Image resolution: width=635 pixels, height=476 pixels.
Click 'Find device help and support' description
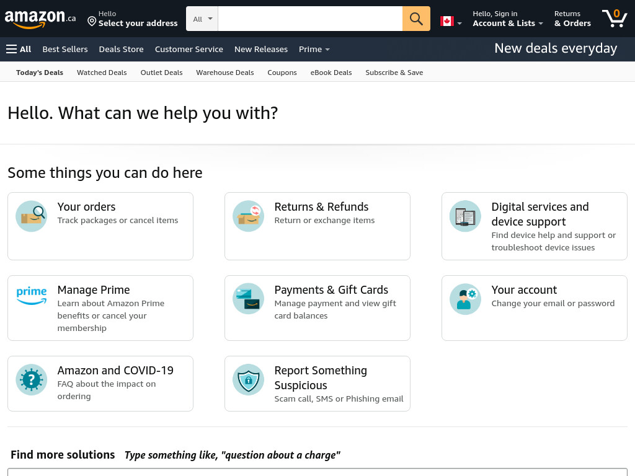coord(553,241)
